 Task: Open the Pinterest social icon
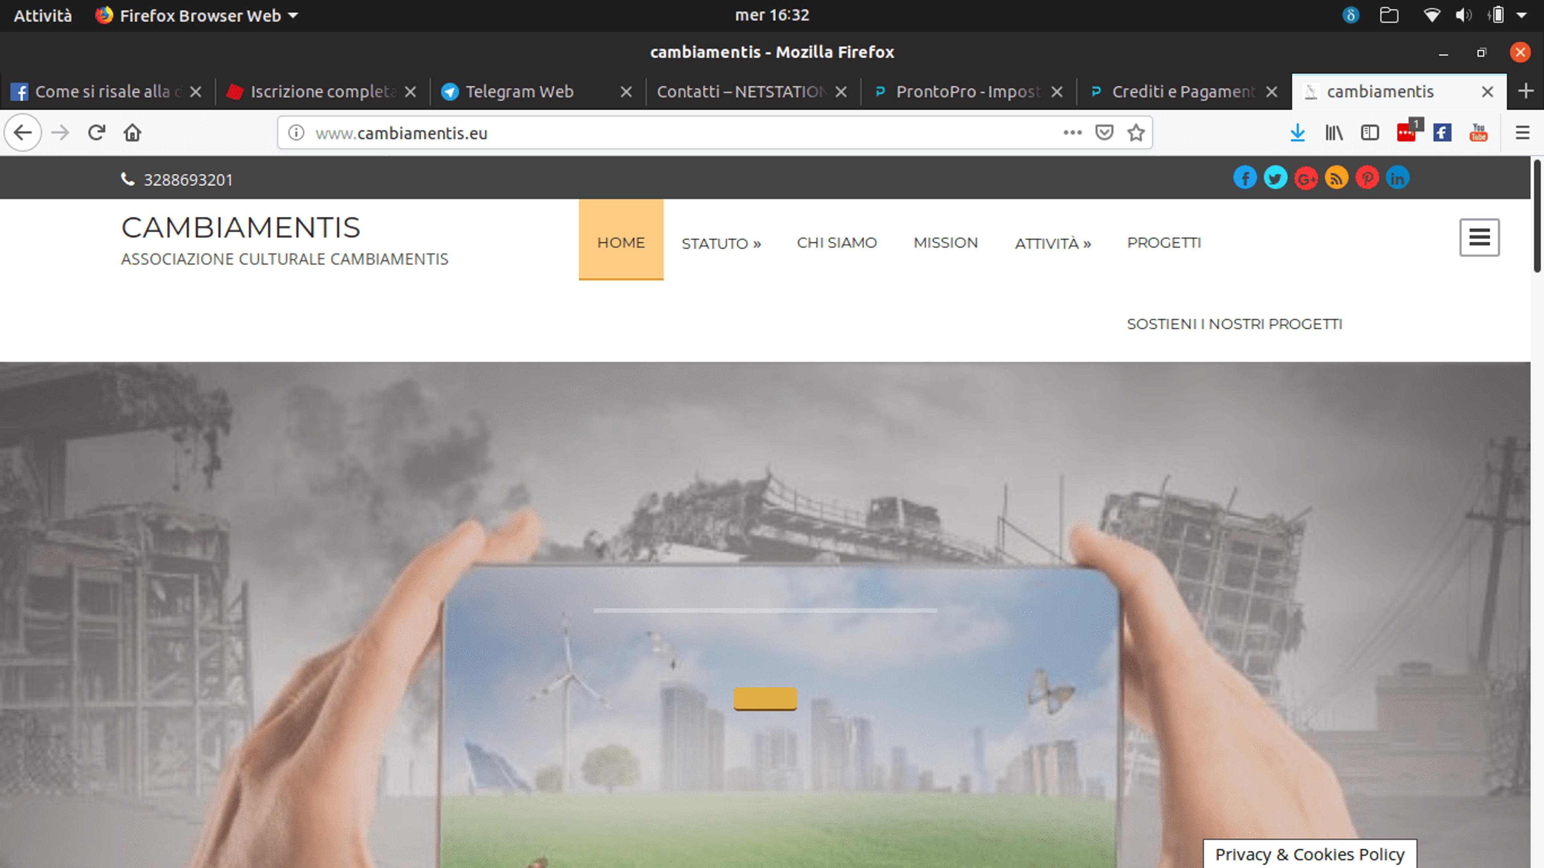[1367, 178]
